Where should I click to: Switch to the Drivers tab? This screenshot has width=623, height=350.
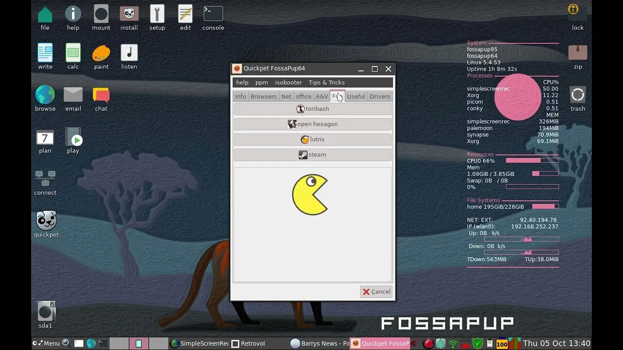380,96
